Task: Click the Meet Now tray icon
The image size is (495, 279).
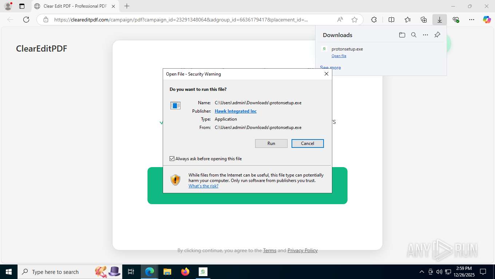Action: [431, 272]
